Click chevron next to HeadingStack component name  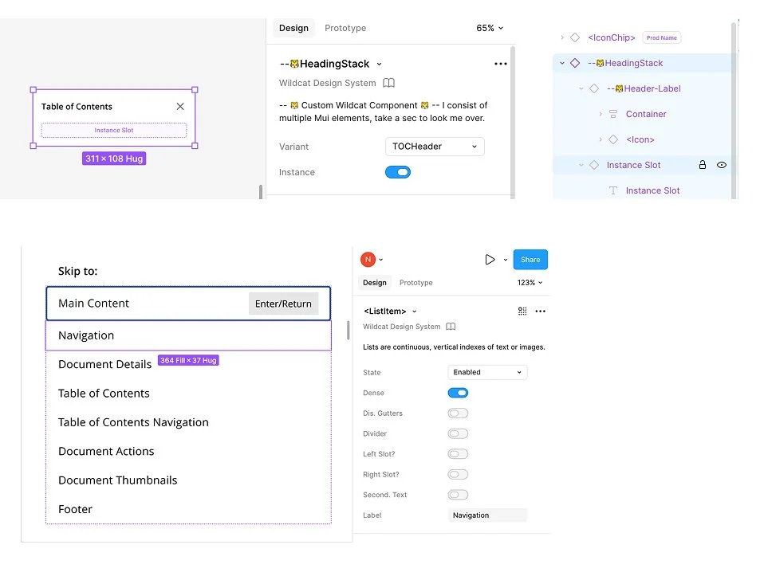(379, 65)
